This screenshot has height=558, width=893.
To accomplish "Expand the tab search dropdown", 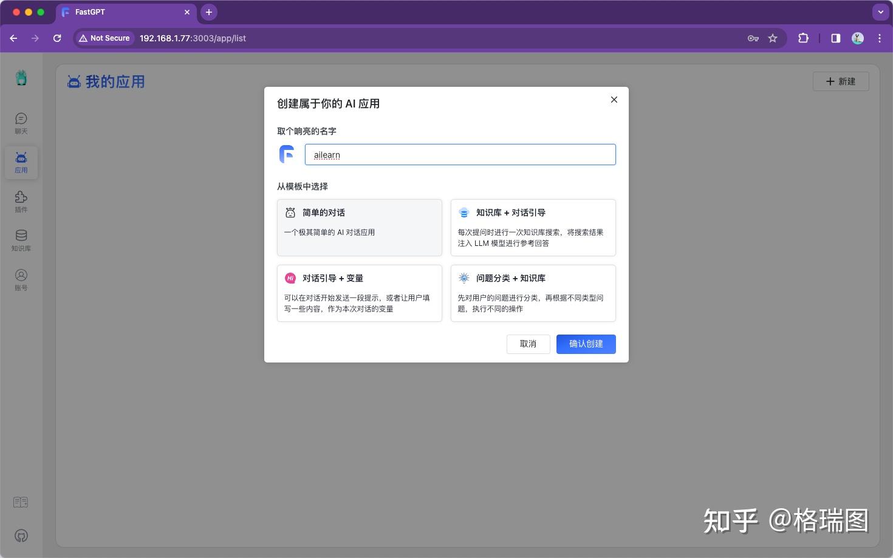I will click(880, 12).
